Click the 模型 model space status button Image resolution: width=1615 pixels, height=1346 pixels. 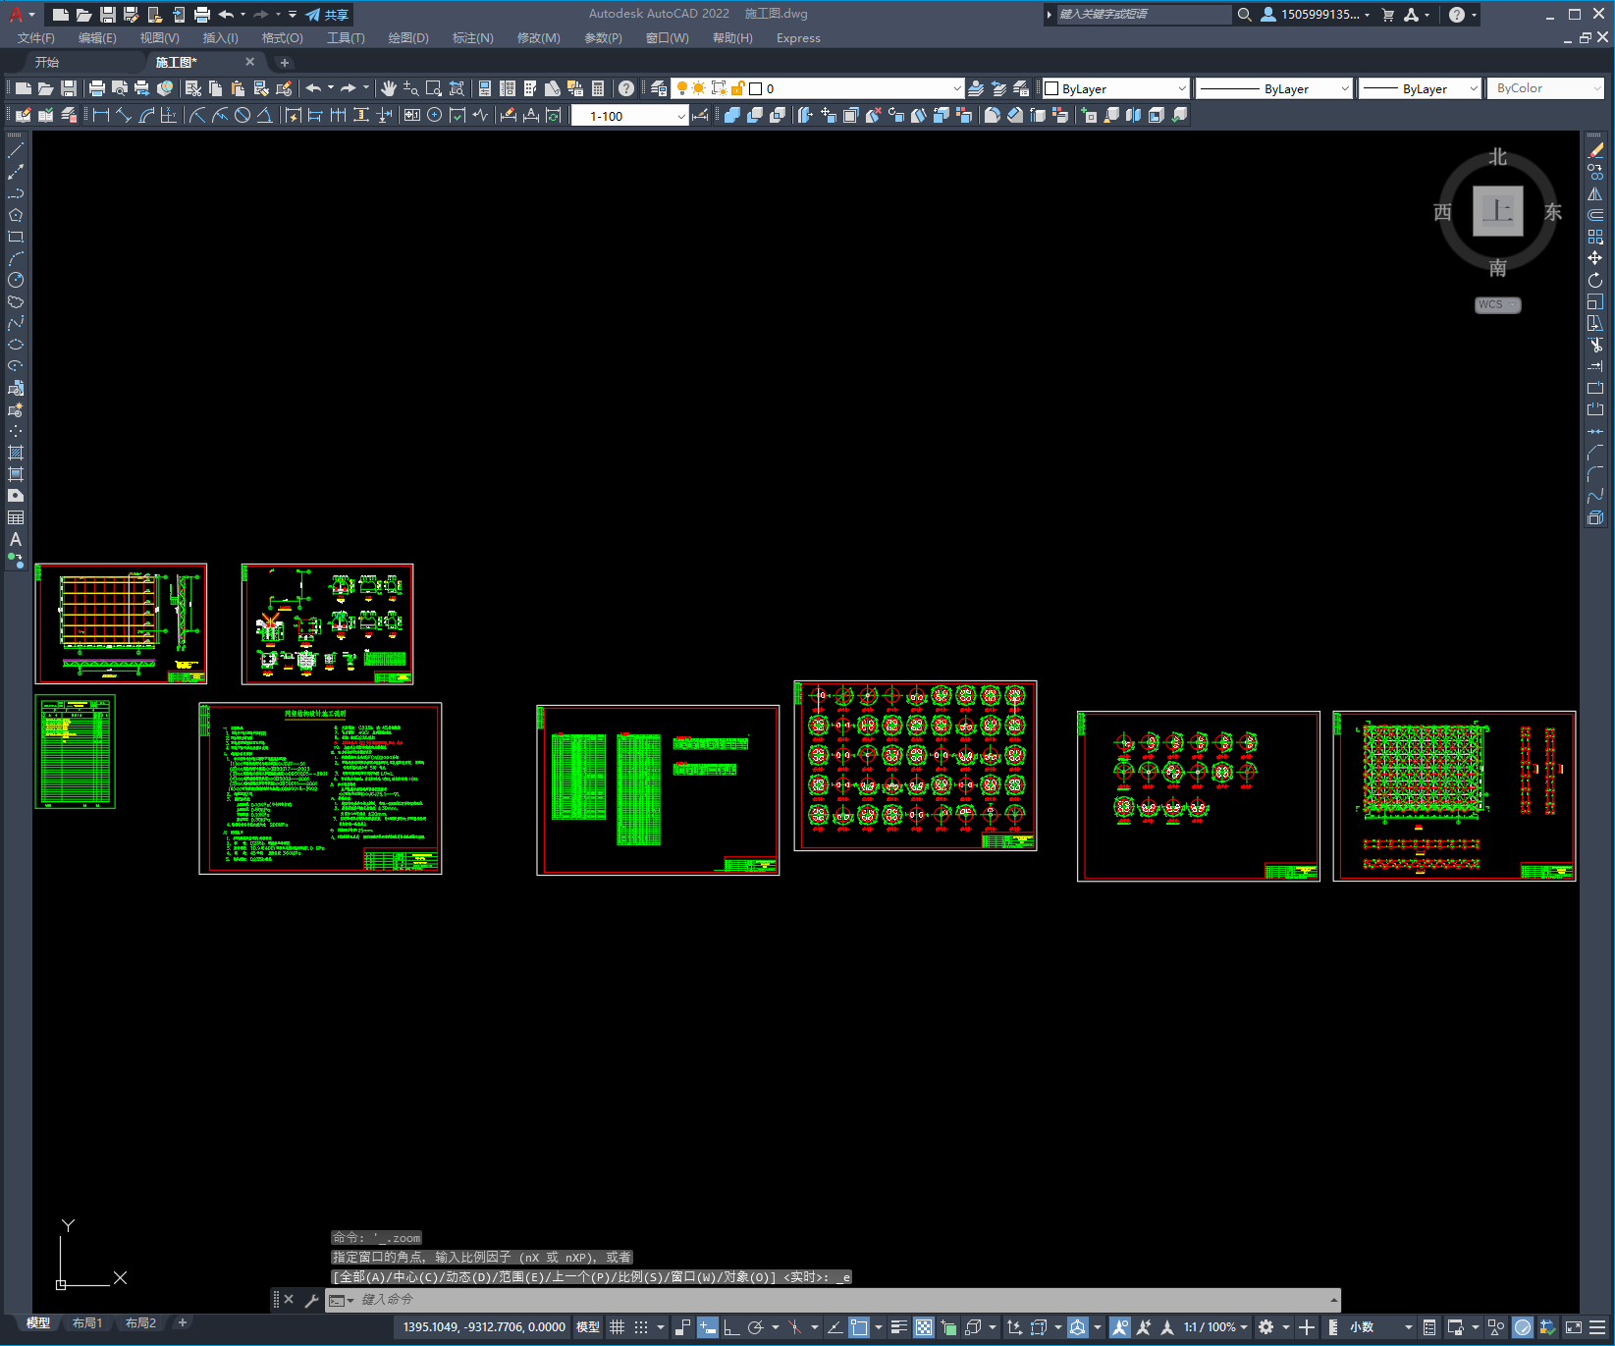click(588, 1327)
